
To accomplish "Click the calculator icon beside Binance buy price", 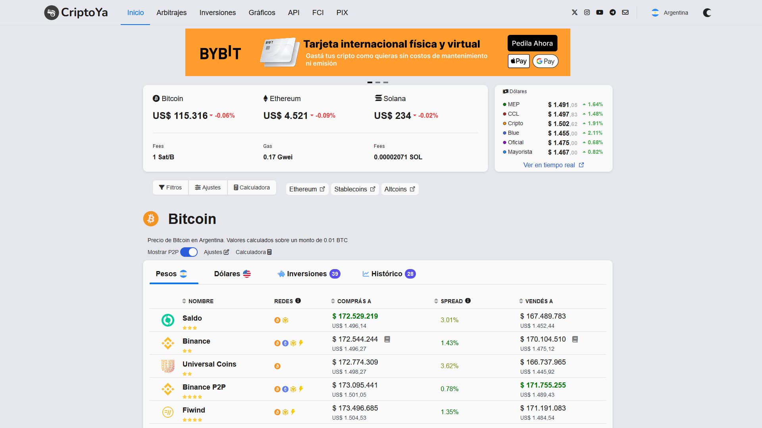I will click(x=388, y=339).
